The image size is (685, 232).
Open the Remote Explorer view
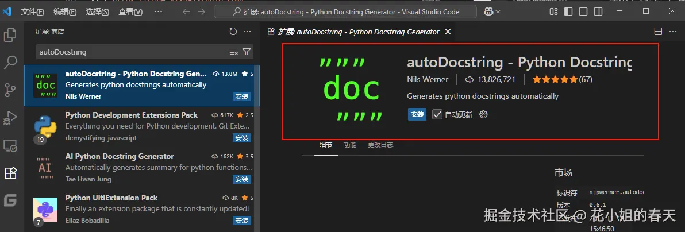[x=10, y=145]
